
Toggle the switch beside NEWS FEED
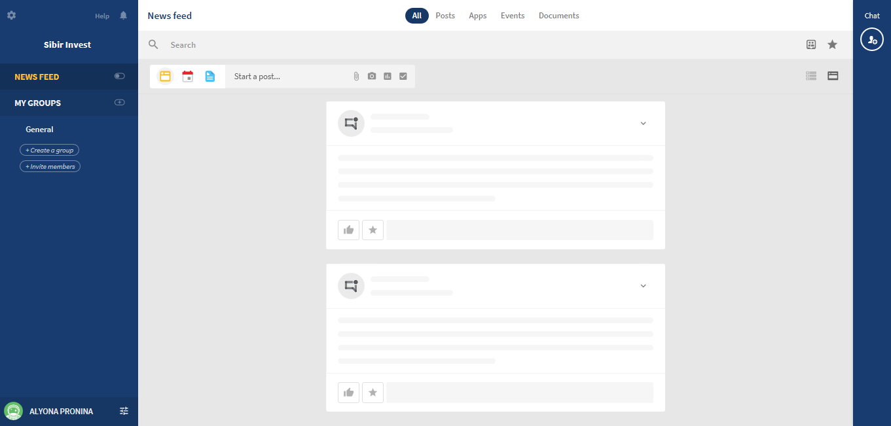coord(119,77)
